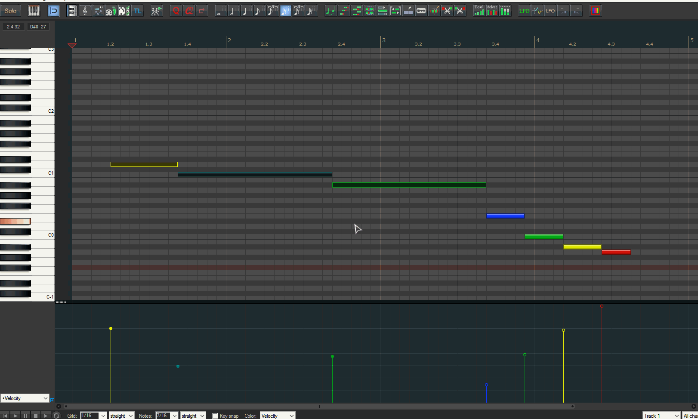Switch to piano roll view icon
This screenshot has width=698, height=419.
(x=72, y=11)
